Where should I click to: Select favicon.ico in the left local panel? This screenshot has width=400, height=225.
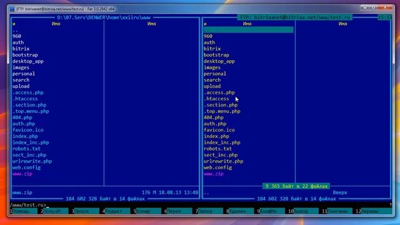[x=27, y=130]
